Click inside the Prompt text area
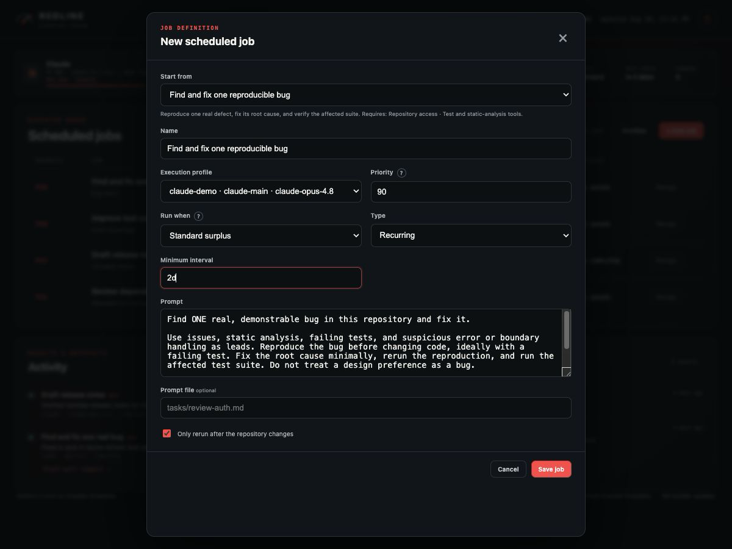 361,342
